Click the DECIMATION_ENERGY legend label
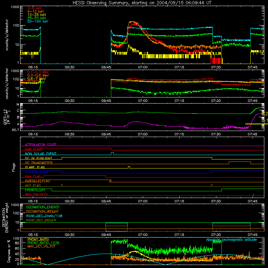This screenshot has height=268, width=268. (43, 207)
